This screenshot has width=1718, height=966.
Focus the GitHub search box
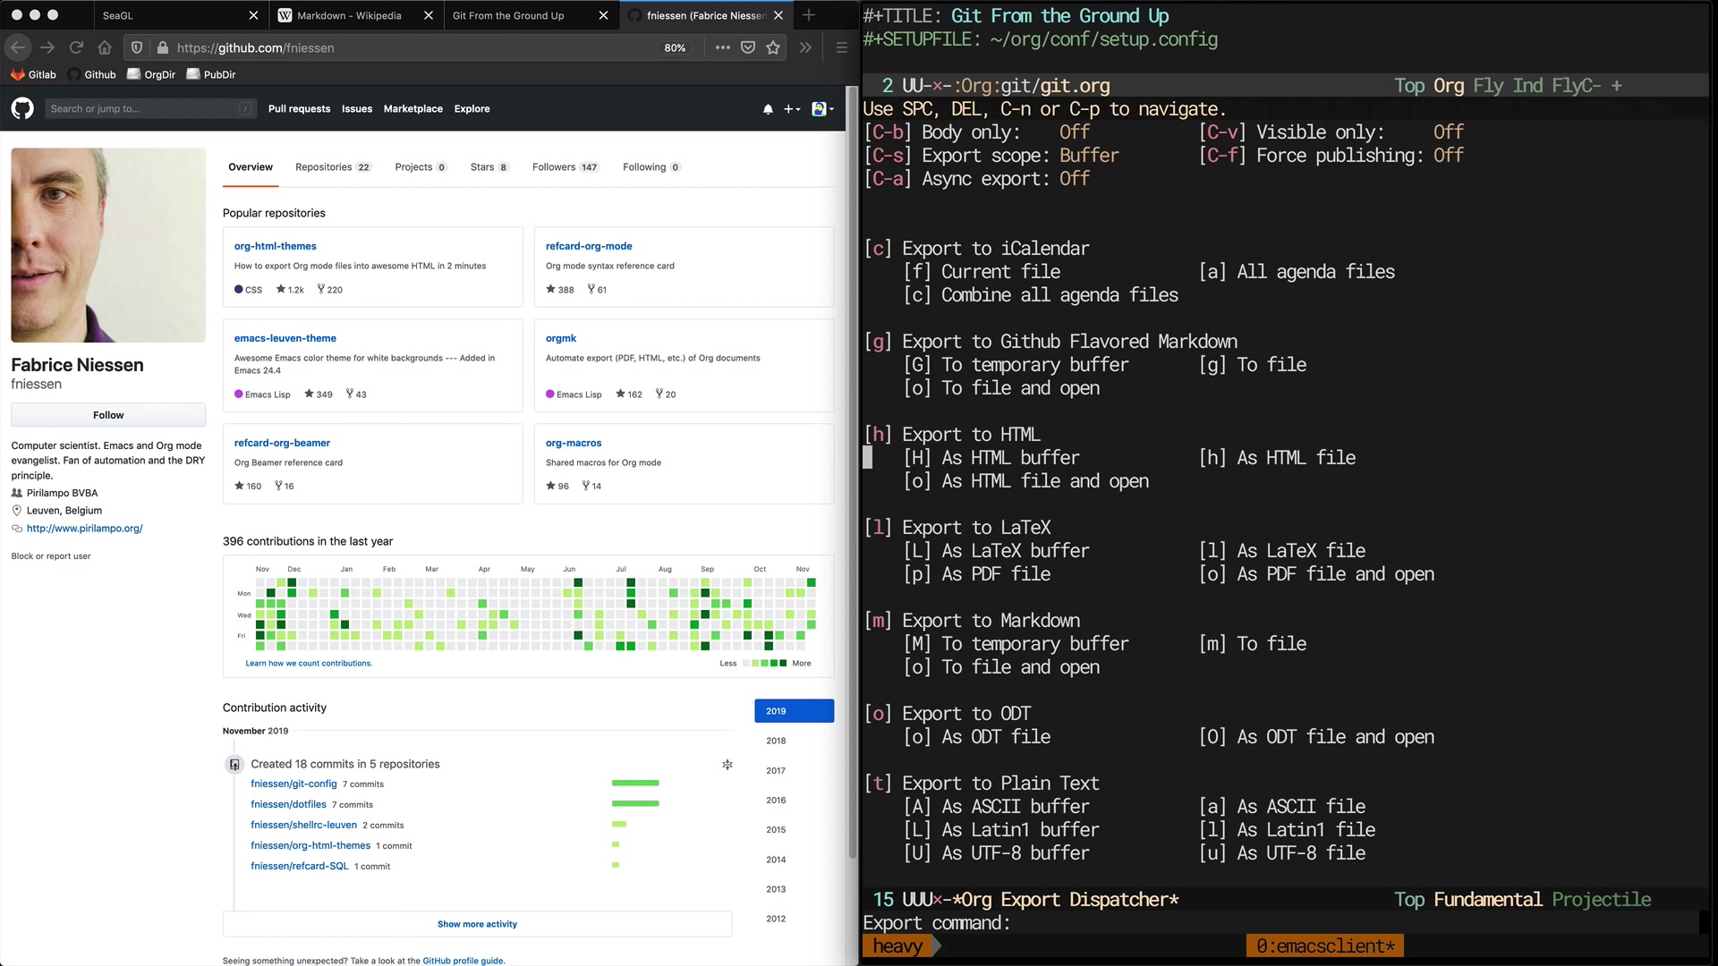(150, 108)
